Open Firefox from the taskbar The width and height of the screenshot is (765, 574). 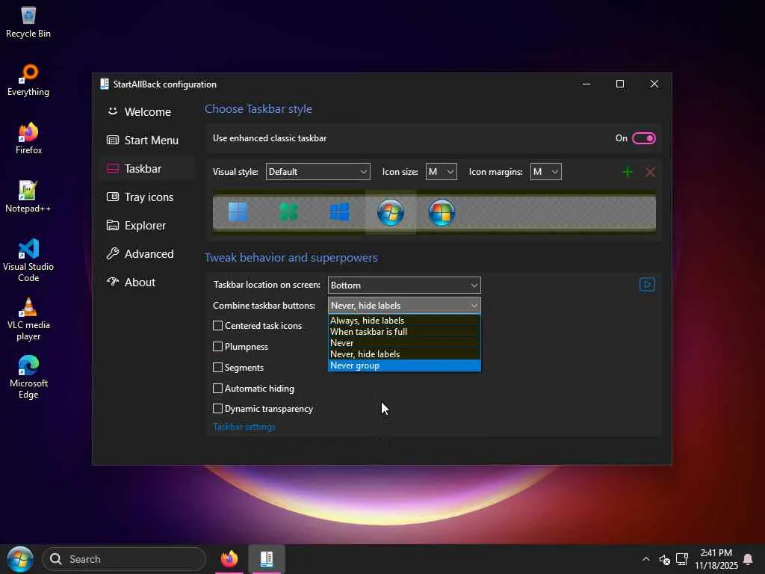[229, 559]
